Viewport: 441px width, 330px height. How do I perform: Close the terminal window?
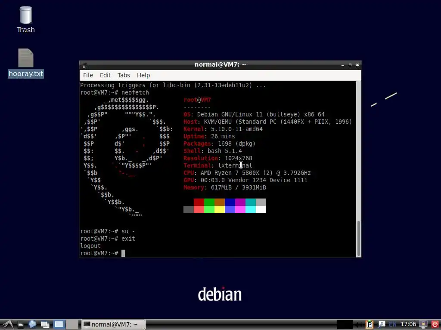coord(357,65)
